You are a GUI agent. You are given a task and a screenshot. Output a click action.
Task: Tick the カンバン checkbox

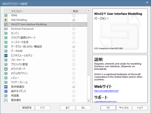pyautogui.click(x=74, y=33)
